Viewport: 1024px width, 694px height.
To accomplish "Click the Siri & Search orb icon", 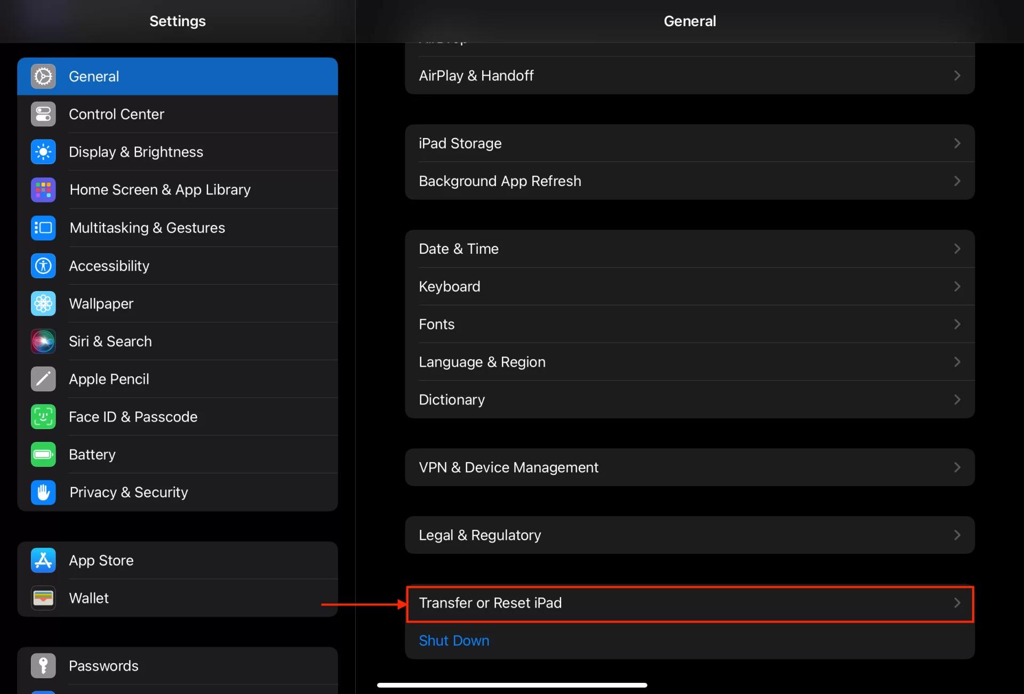I will pyautogui.click(x=43, y=341).
